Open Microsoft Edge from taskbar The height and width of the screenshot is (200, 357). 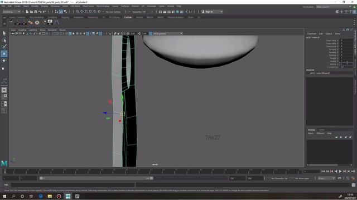[41, 196]
